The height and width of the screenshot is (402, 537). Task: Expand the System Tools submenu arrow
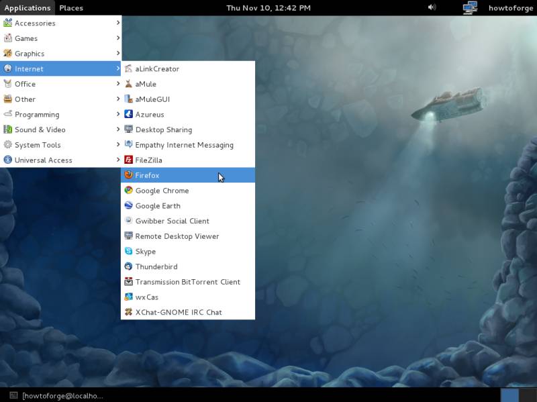[118, 144]
